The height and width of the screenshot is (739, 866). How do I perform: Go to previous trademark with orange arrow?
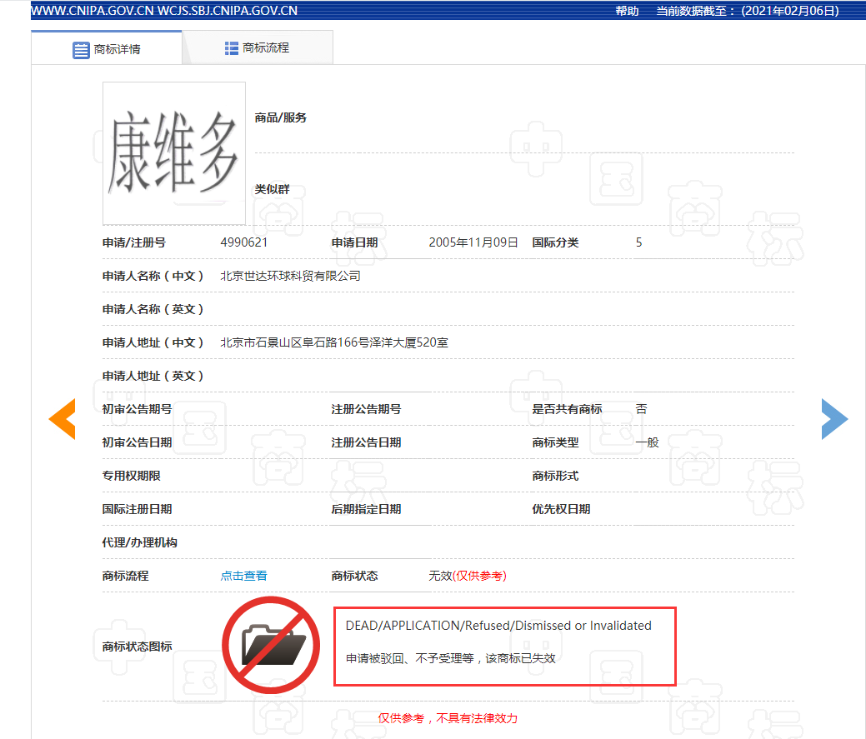coord(63,418)
